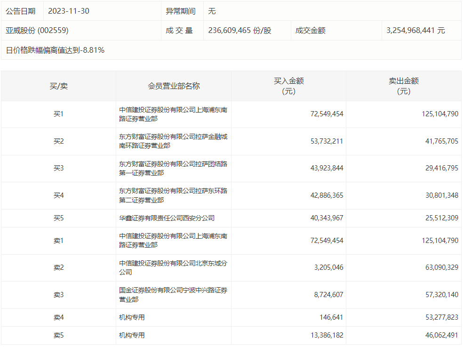Screen dimensions: 464x347
Task: Open 东方财富证券拉萨金融城南环路 brokerage in 买2 row
Action: [173, 141]
